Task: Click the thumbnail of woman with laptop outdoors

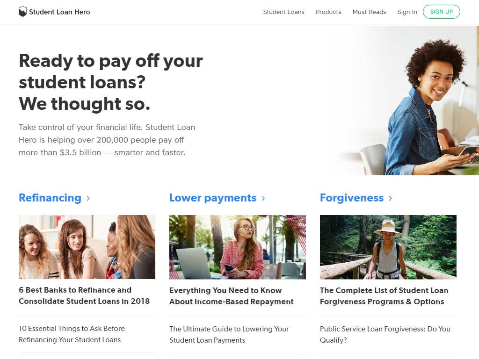Action: point(238,247)
